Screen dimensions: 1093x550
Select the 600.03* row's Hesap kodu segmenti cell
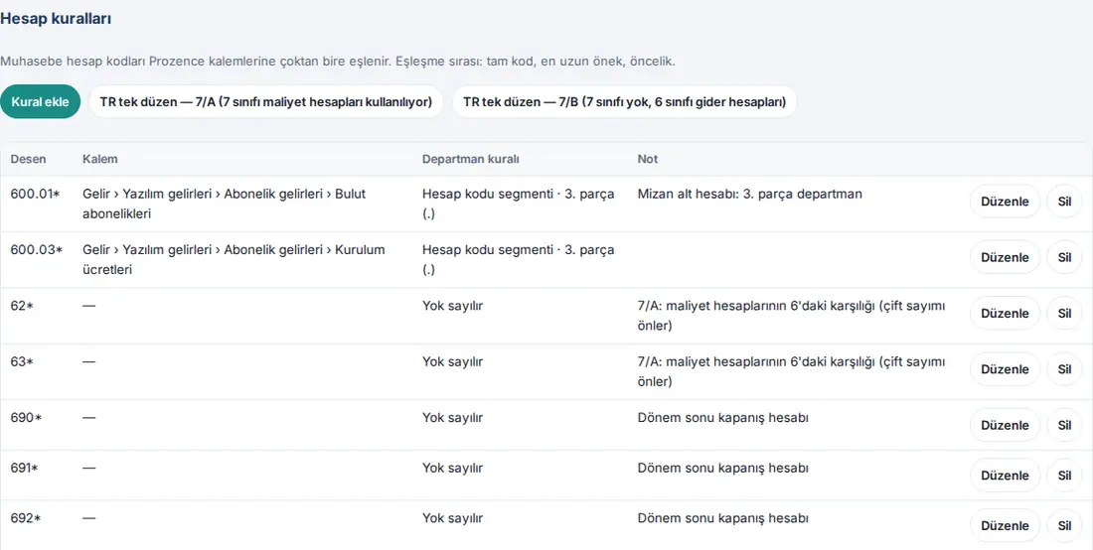tap(519, 260)
